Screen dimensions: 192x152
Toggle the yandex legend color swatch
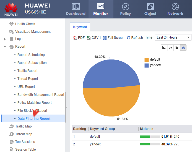147,65
